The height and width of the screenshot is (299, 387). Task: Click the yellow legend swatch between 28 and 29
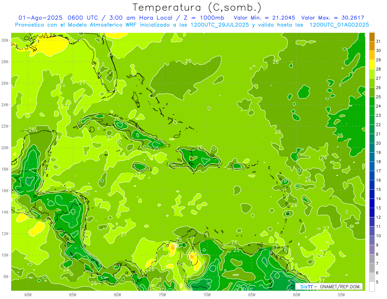372,64
